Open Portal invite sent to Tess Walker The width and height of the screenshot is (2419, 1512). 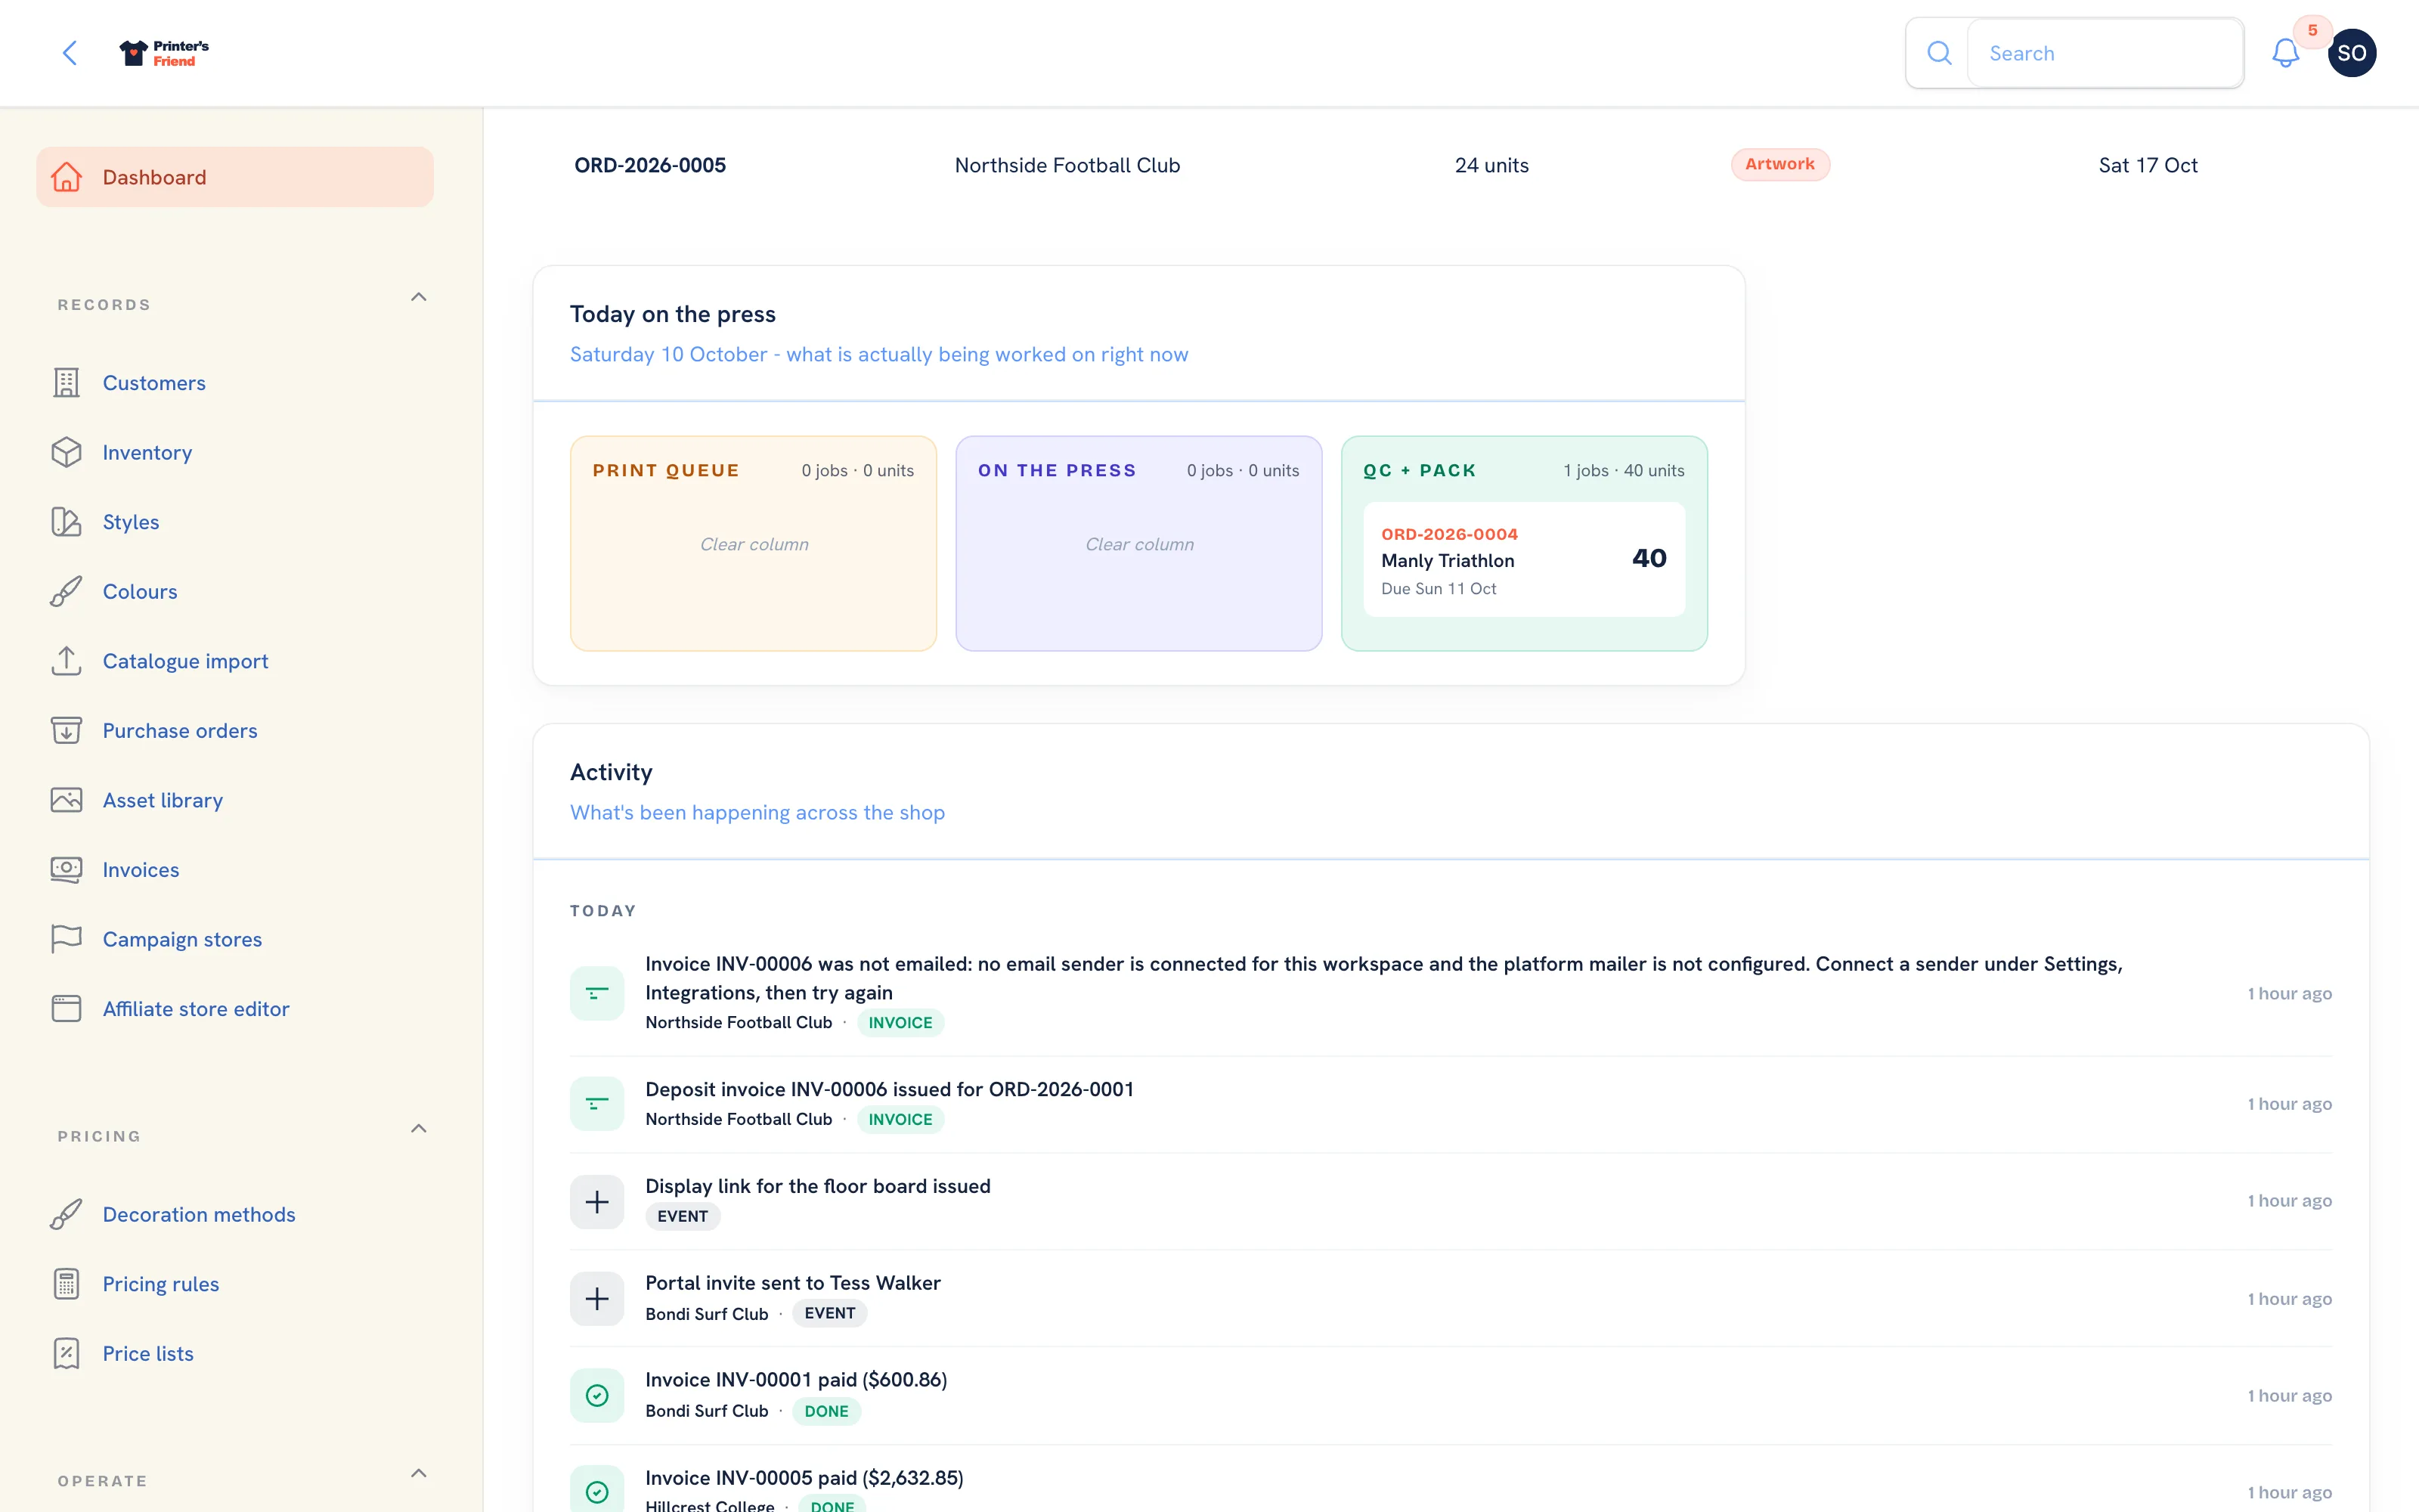click(x=1451, y=1298)
